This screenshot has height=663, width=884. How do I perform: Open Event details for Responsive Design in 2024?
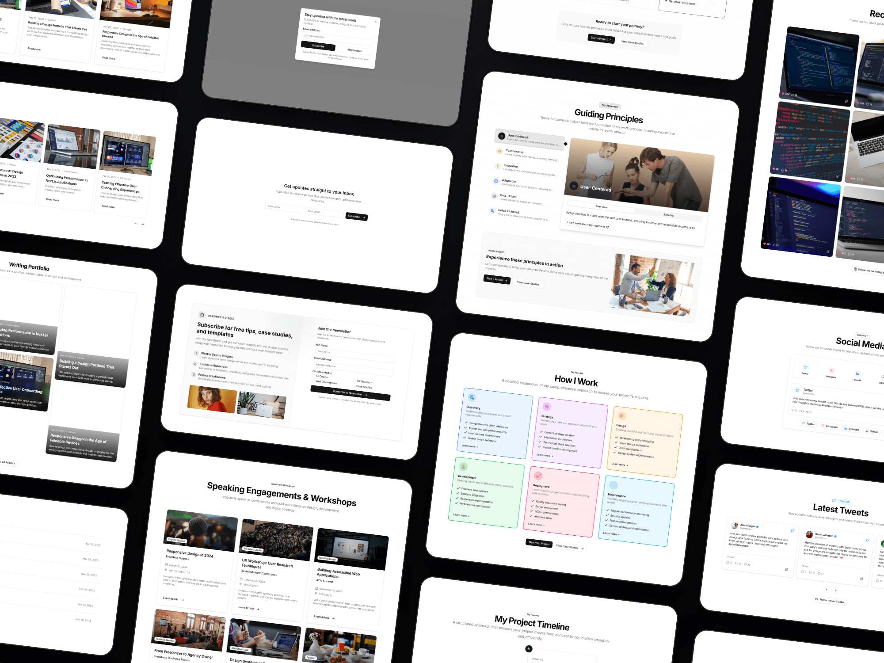173,599
